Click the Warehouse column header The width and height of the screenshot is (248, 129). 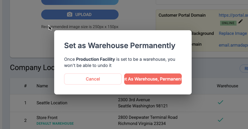click(x=227, y=86)
